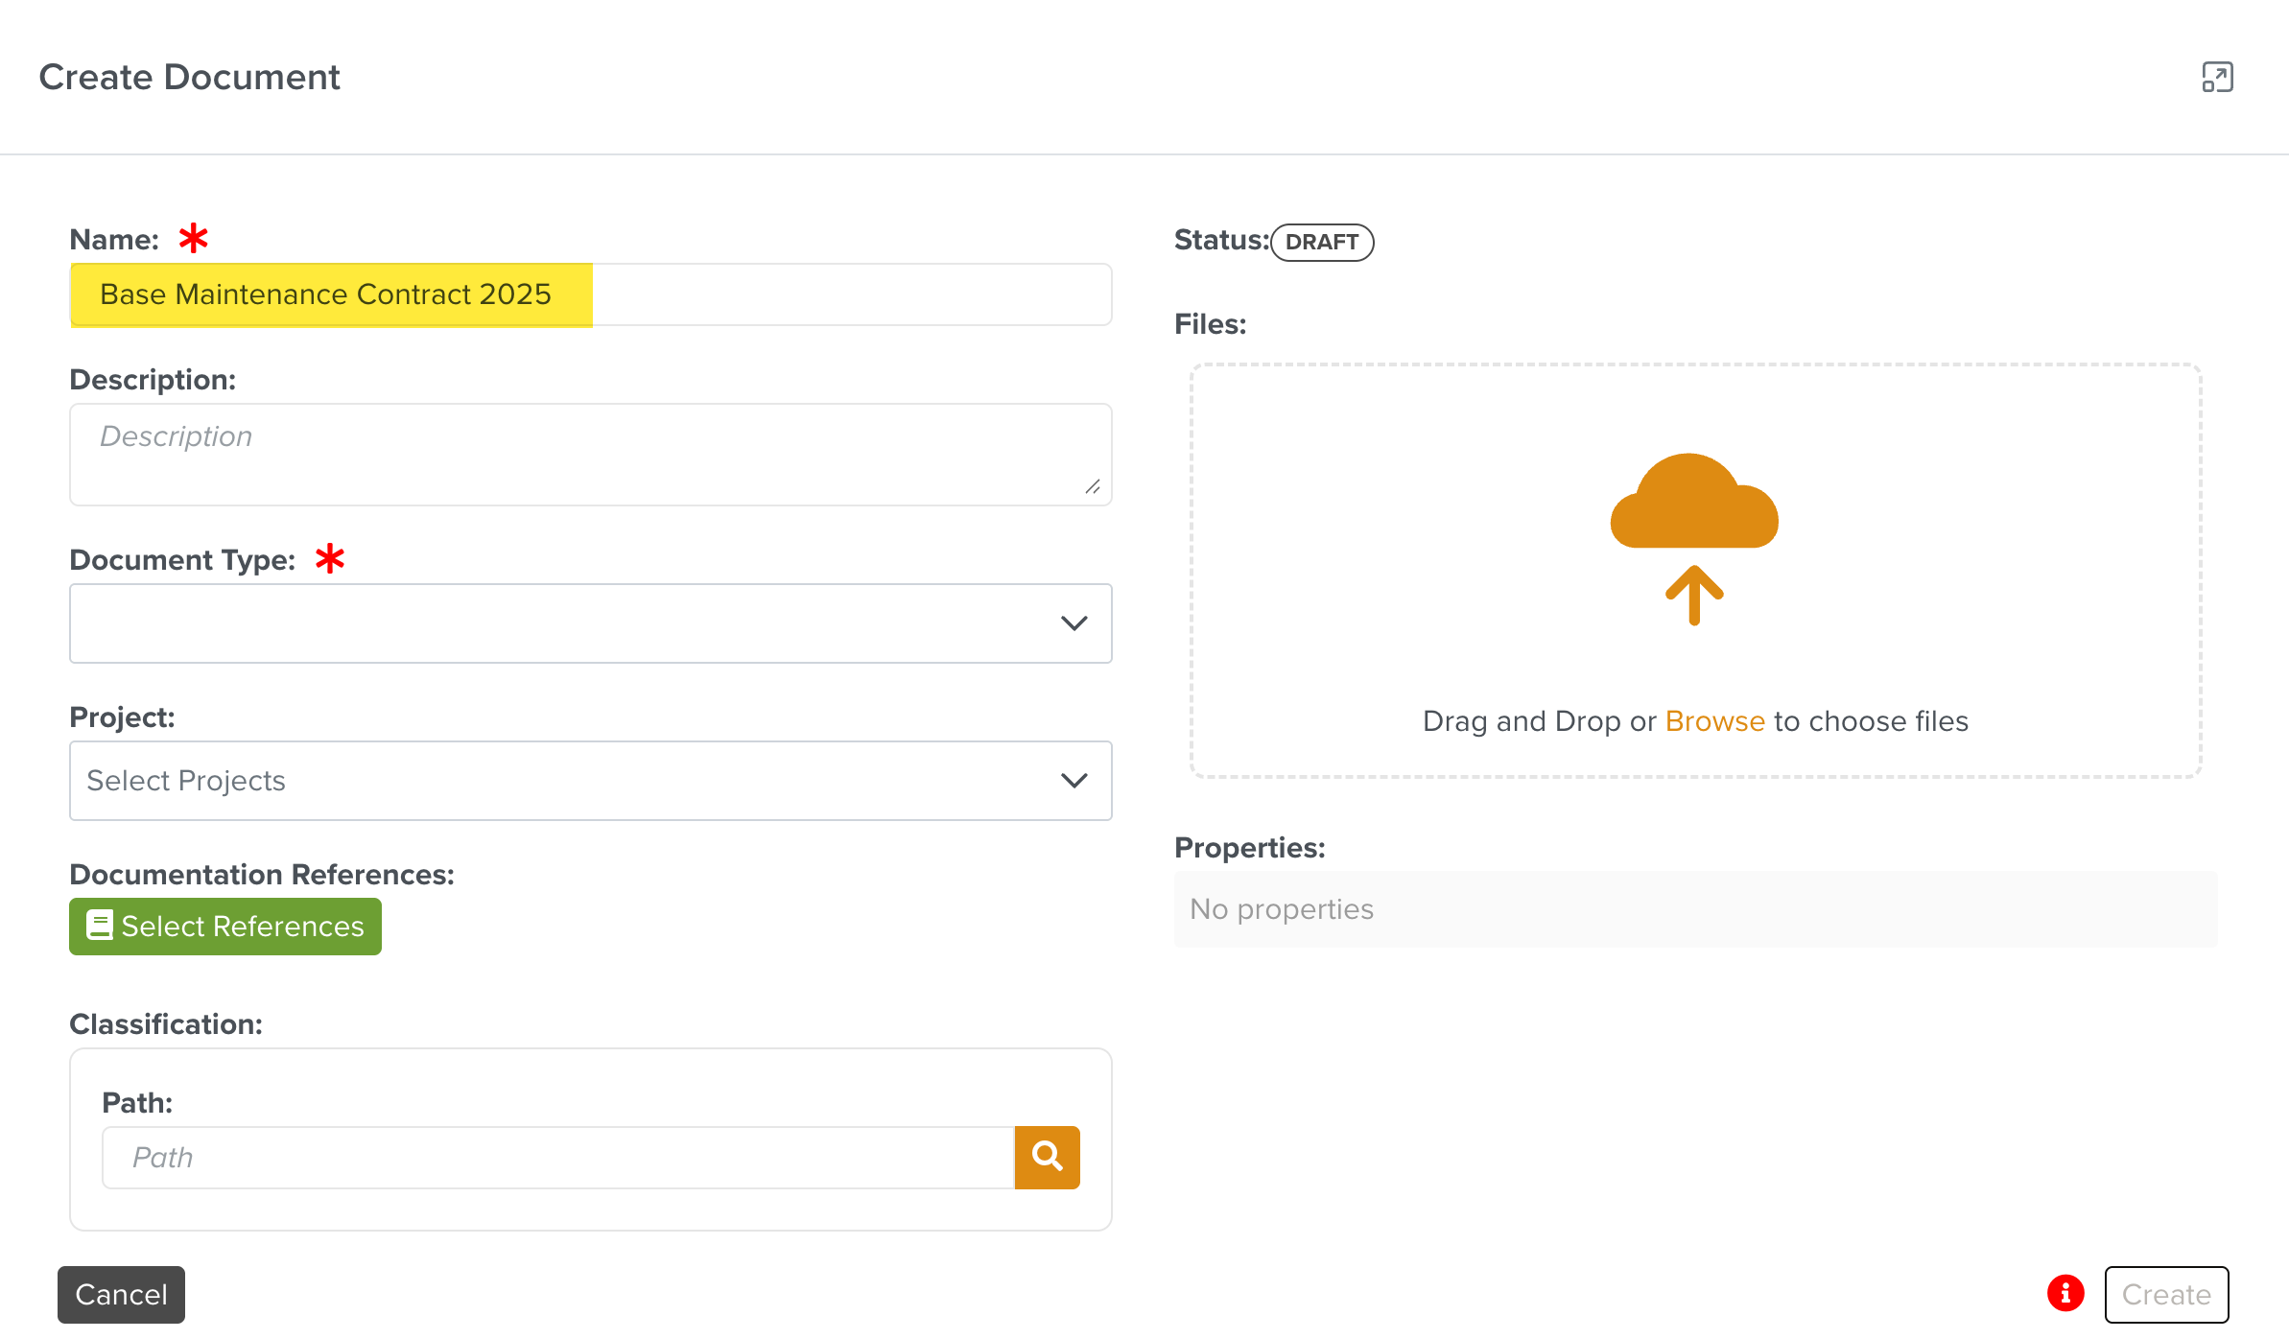
Task: Click the upload arrow under the cloud
Action: 1694,596
